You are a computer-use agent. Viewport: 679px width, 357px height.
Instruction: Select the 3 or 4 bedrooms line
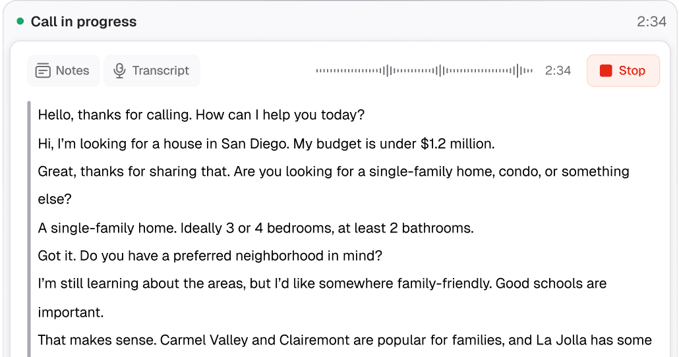[256, 228]
